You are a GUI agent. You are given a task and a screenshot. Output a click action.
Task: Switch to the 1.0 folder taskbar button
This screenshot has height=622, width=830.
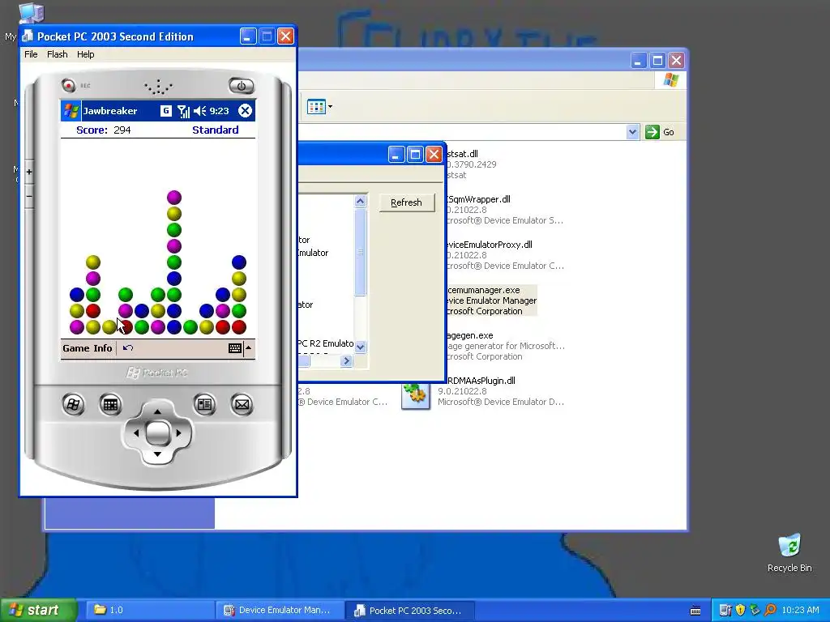[148, 611]
